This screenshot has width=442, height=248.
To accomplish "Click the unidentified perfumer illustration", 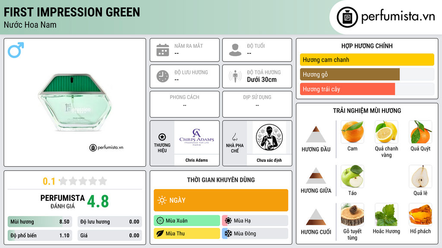I will coord(269,137).
